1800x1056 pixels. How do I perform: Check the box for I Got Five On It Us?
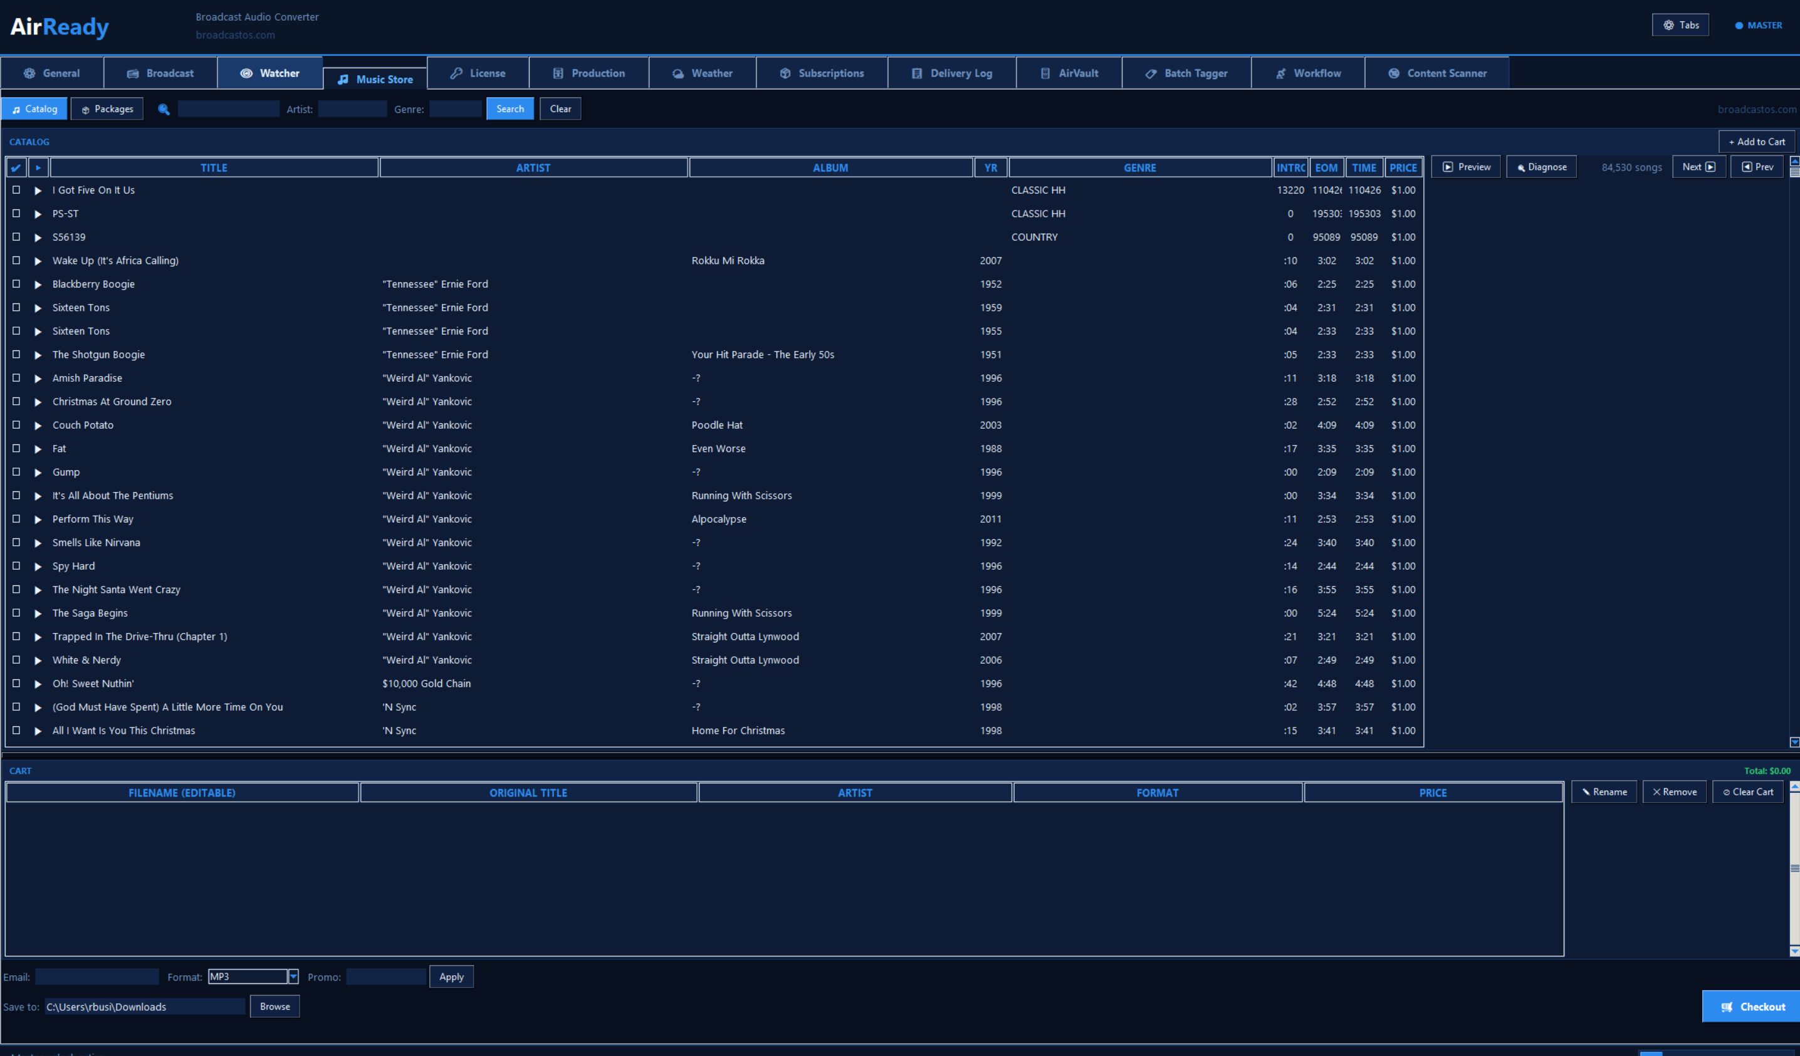coord(16,190)
